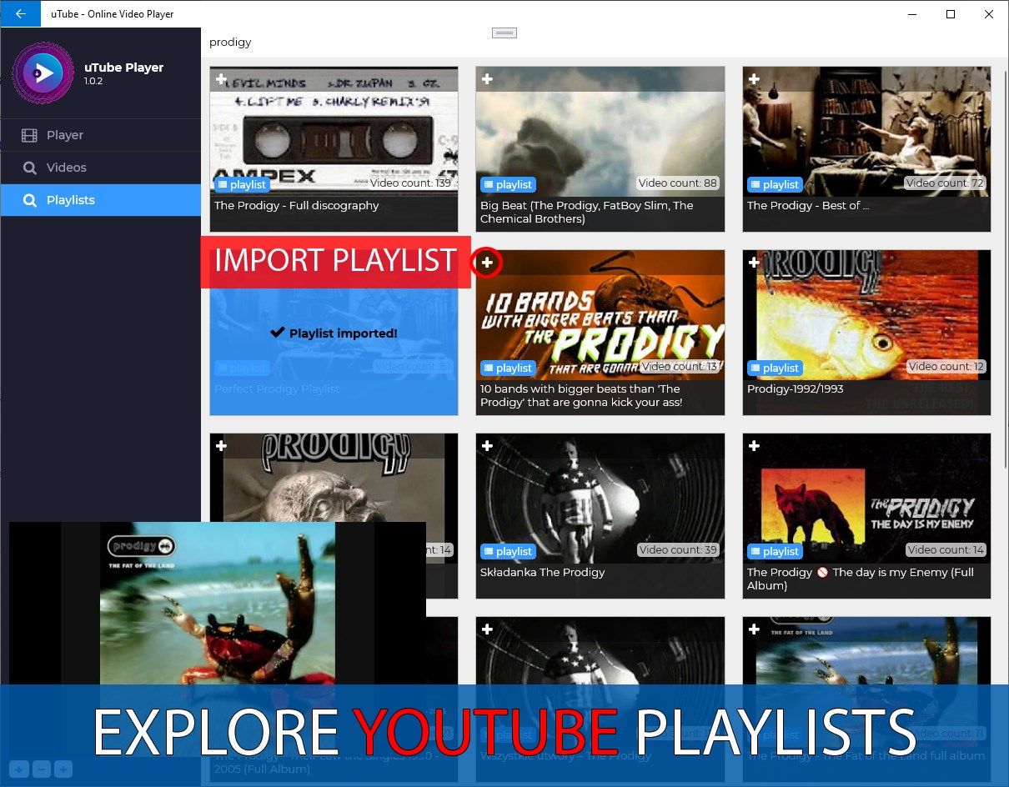The image size is (1009, 787).
Task: Click the playlist badge on 'Prodigy-1992/1993'
Action: tap(775, 368)
